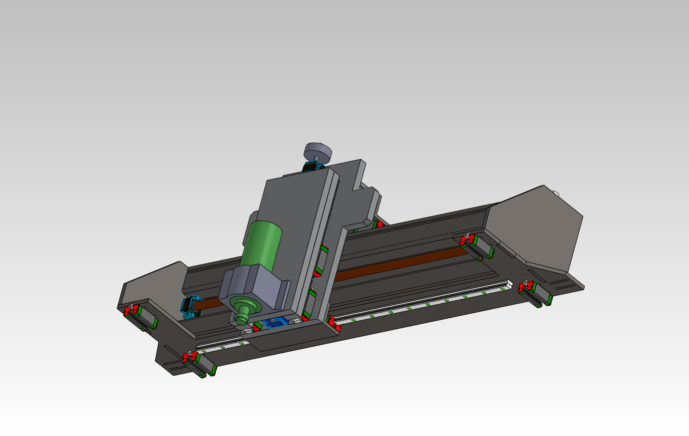Click the bottom-left red and green bearing block

point(200,363)
